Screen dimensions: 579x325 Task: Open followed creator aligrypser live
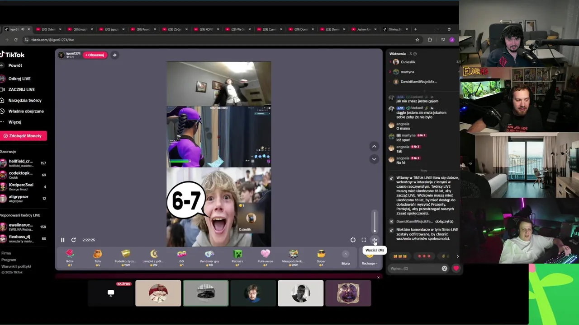pyautogui.click(x=24, y=198)
